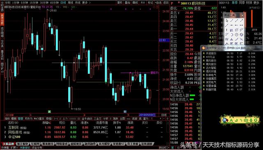
Task: Click the 叠加 overlay button
Action: 127,3
